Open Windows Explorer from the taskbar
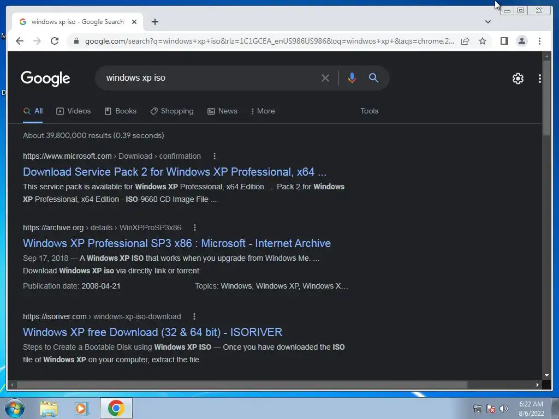This screenshot has height=419, width=559. tap(49, 408)
